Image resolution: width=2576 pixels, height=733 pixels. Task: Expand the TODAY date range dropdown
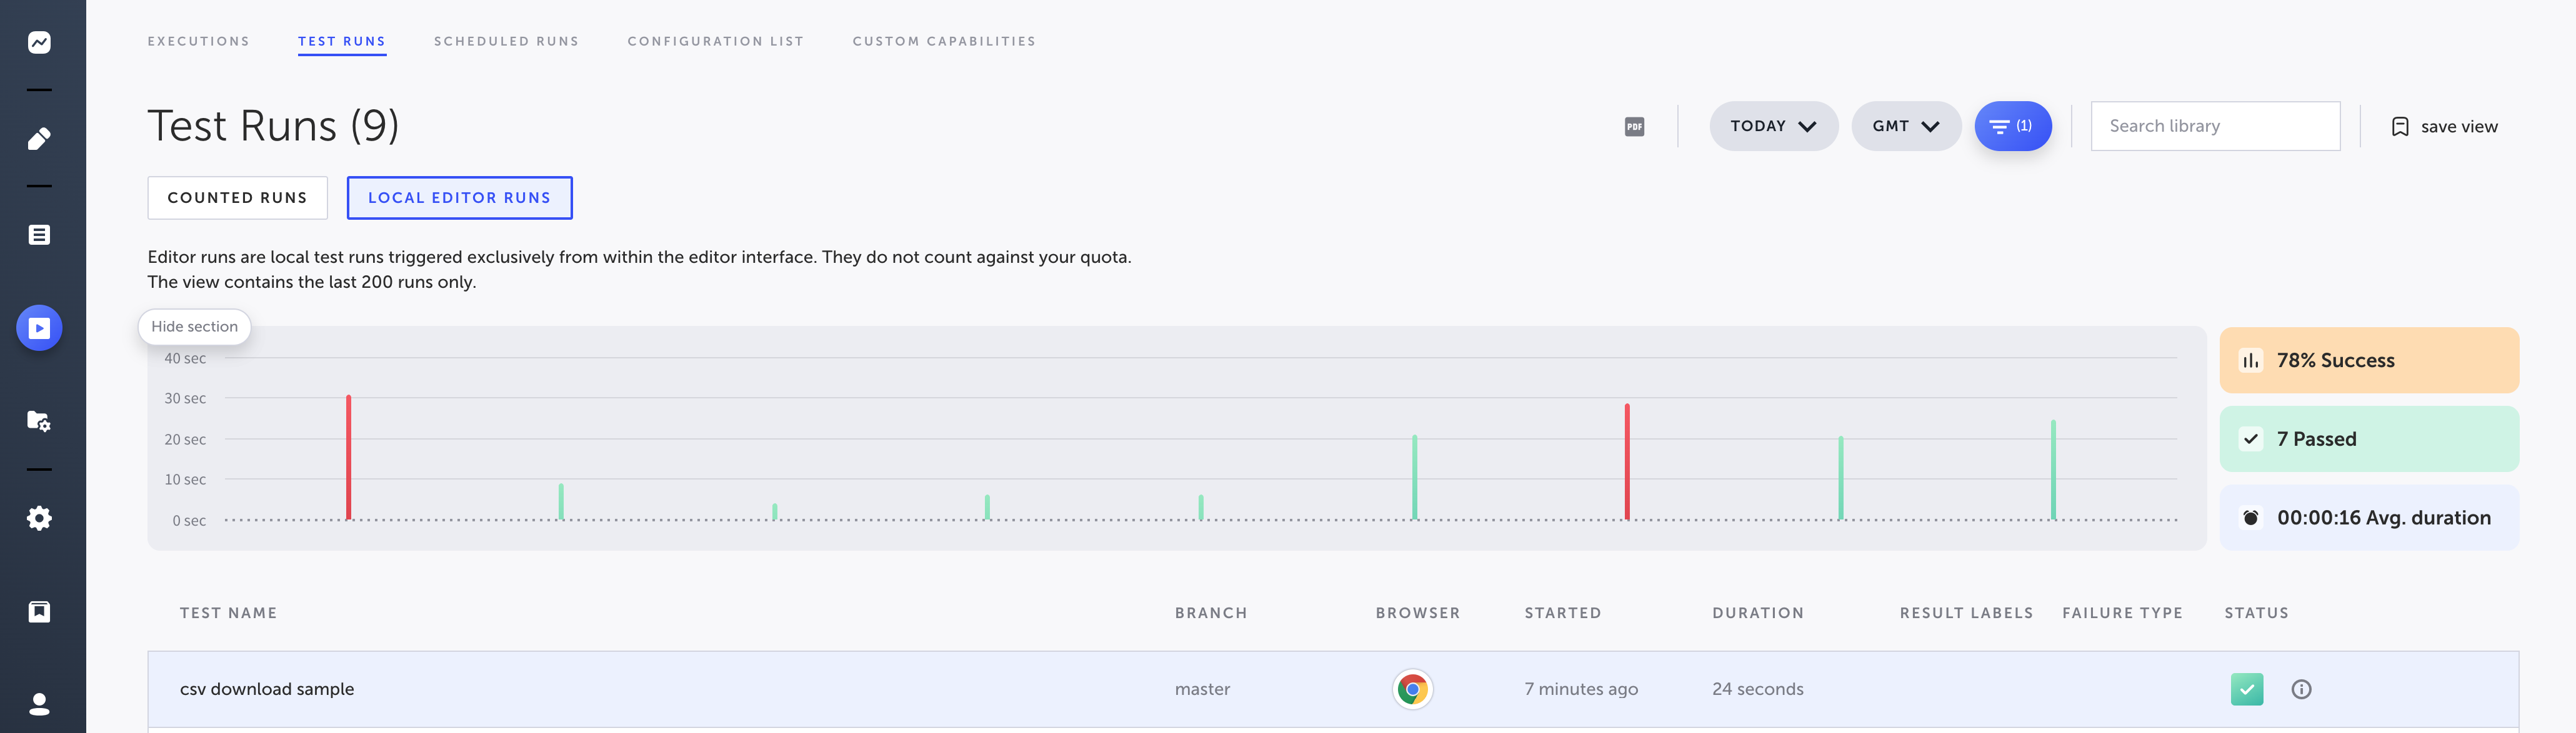(1773, 127)
